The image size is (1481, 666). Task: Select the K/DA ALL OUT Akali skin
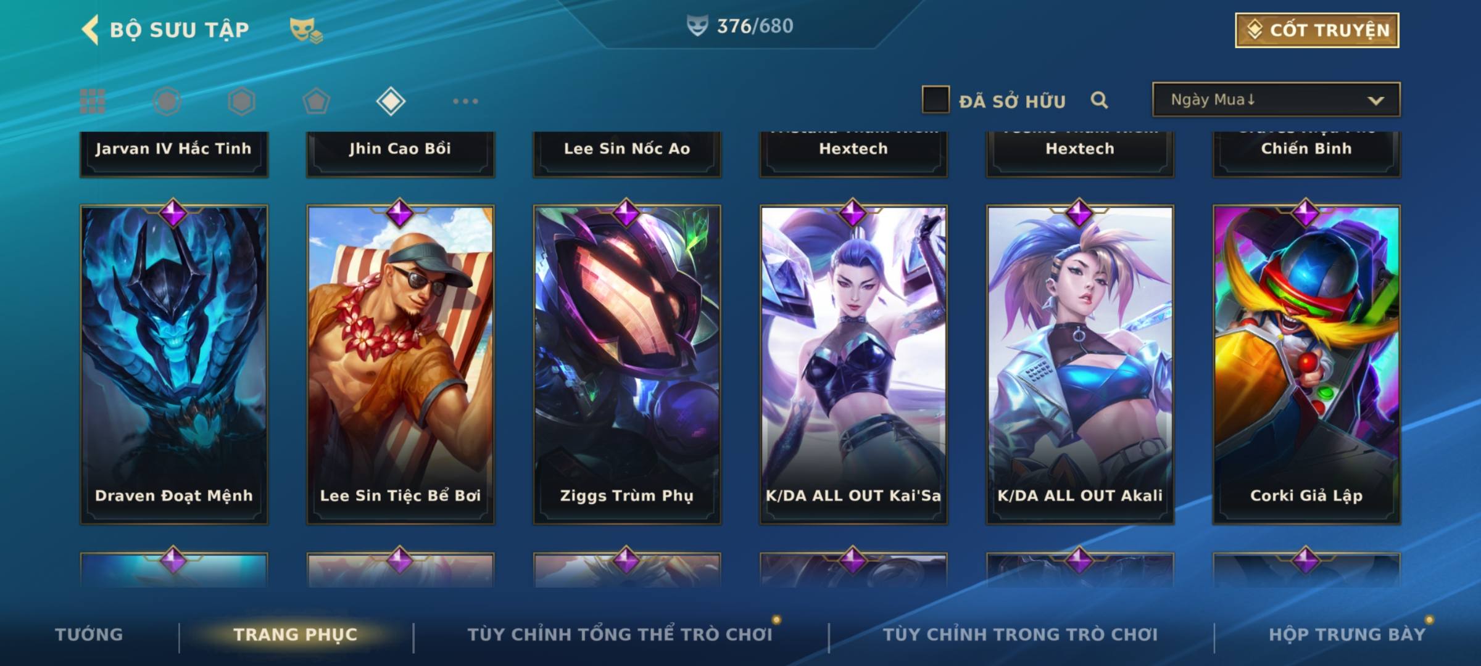pyautogui.click(x=1080, y=365)
